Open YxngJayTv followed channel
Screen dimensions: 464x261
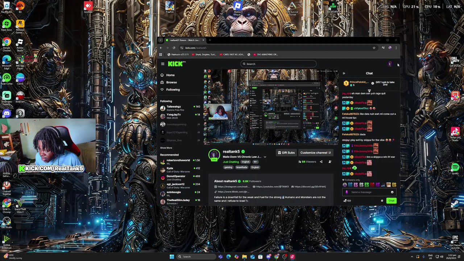181,116
